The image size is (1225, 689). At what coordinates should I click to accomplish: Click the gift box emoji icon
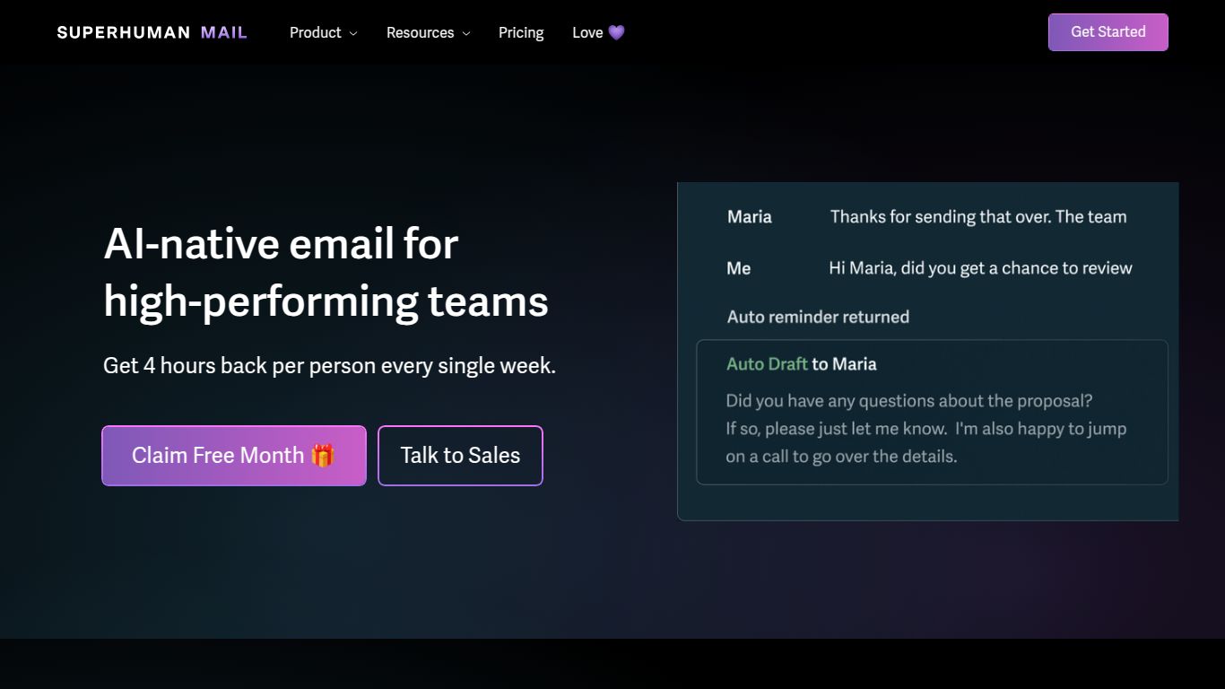pos(323,455)
